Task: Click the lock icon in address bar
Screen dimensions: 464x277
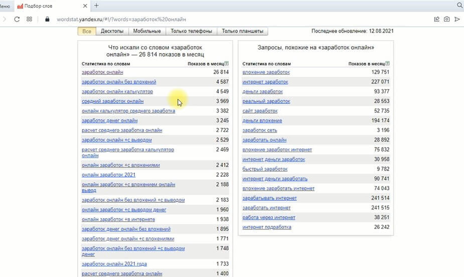Action: click(x=47, y=19)
